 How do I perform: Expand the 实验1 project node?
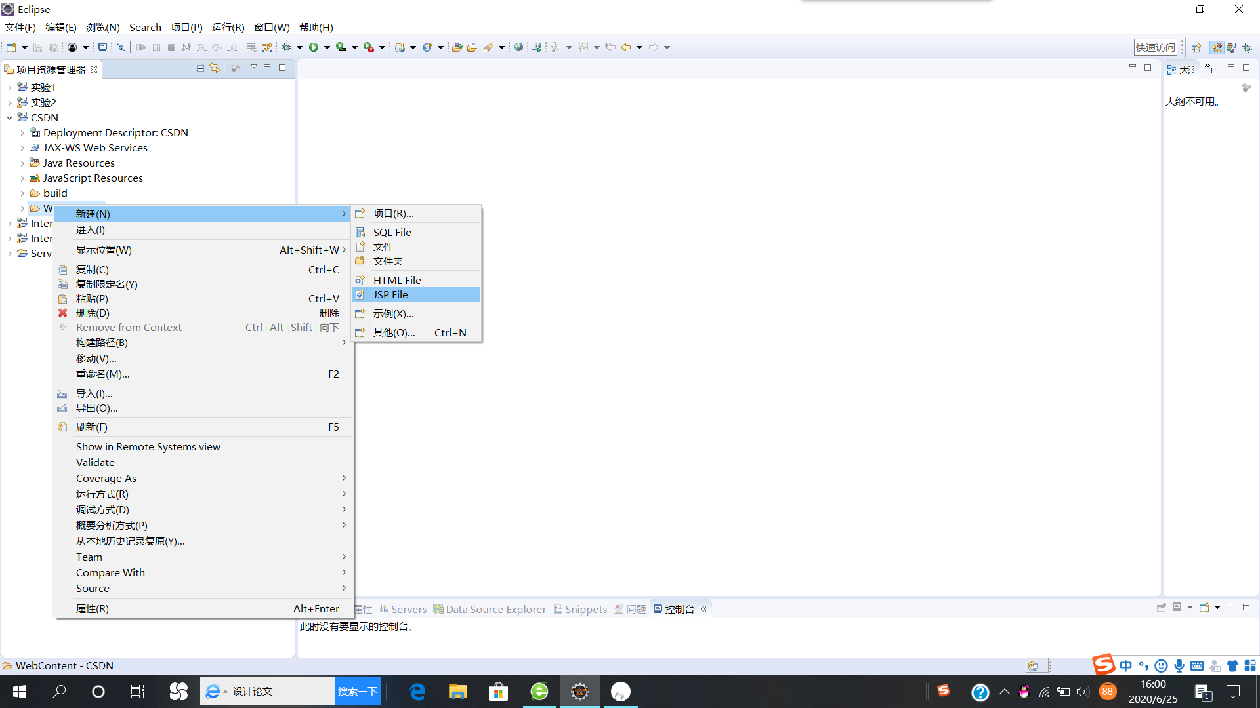tap(10, 87)
